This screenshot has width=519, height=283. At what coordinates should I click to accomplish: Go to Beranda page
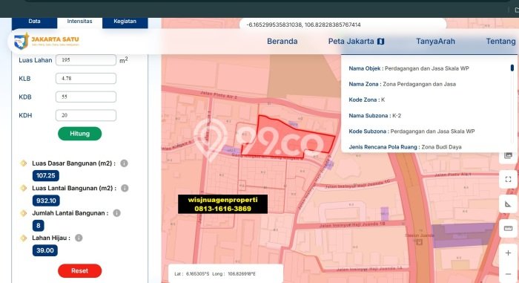click(x=282, y=42)
